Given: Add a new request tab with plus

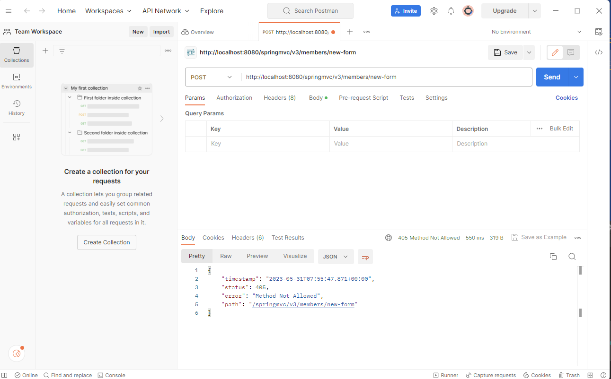Looking at the screenshot, I should point(350,32).
